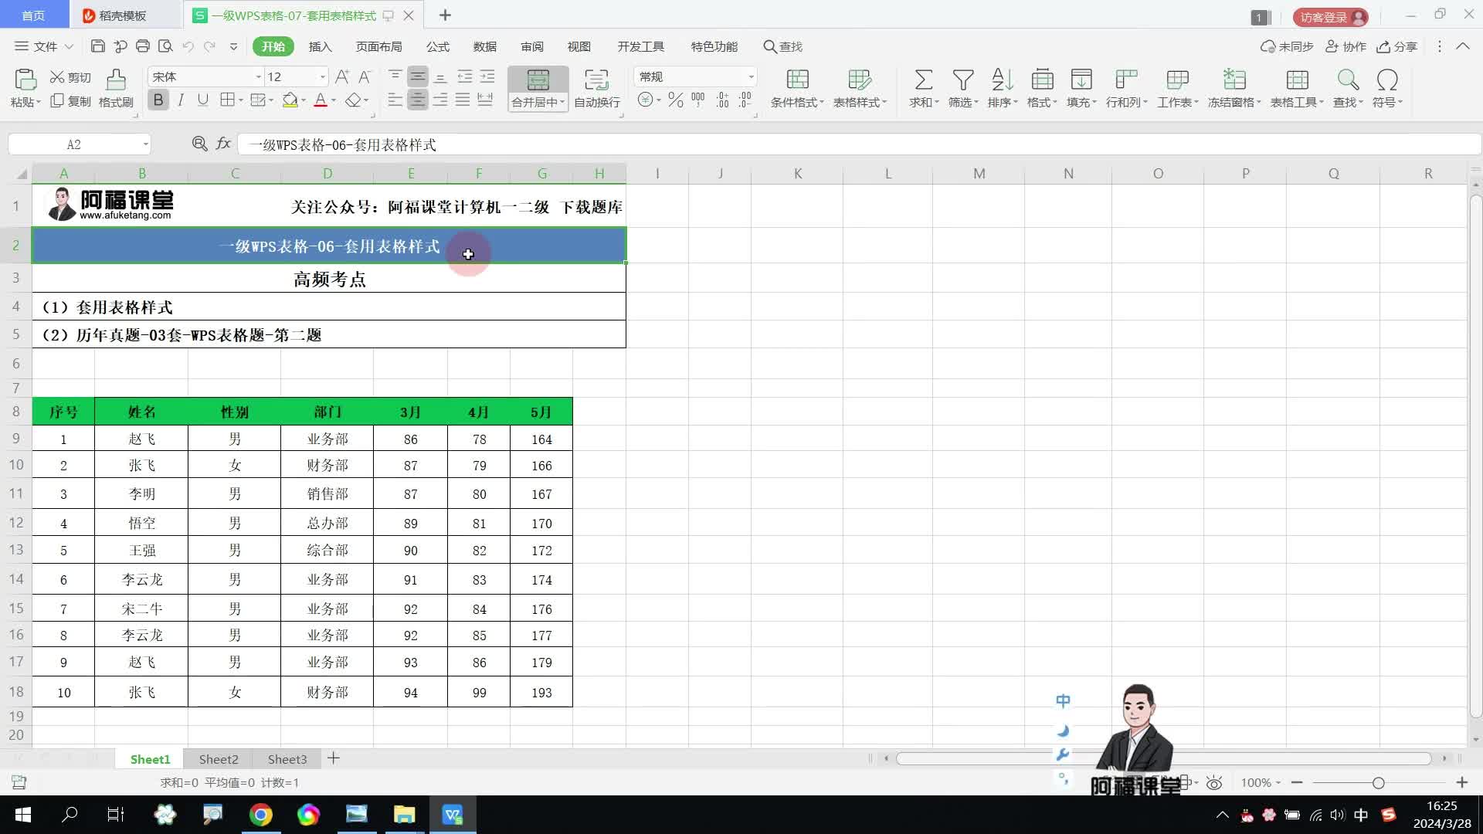
Task: Click the zoom slider handle
Action: coord(1378,783)
